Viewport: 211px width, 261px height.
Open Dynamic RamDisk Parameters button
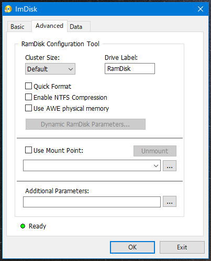pos(85,124)
